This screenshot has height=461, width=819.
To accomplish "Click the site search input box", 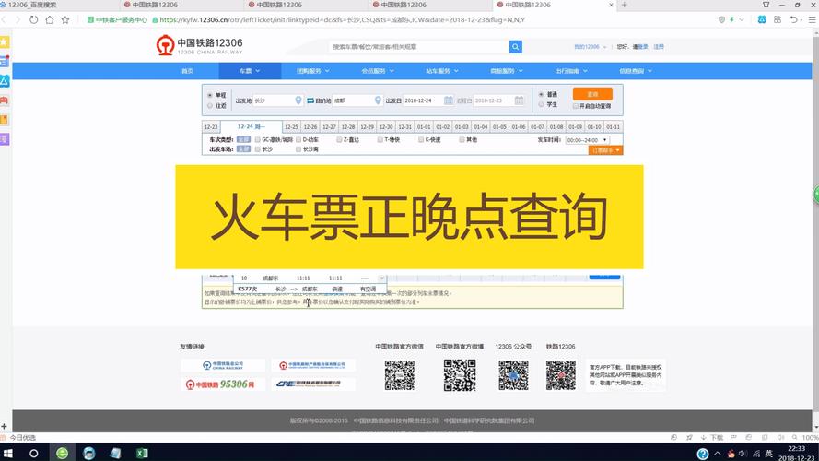I will (419, 47).
